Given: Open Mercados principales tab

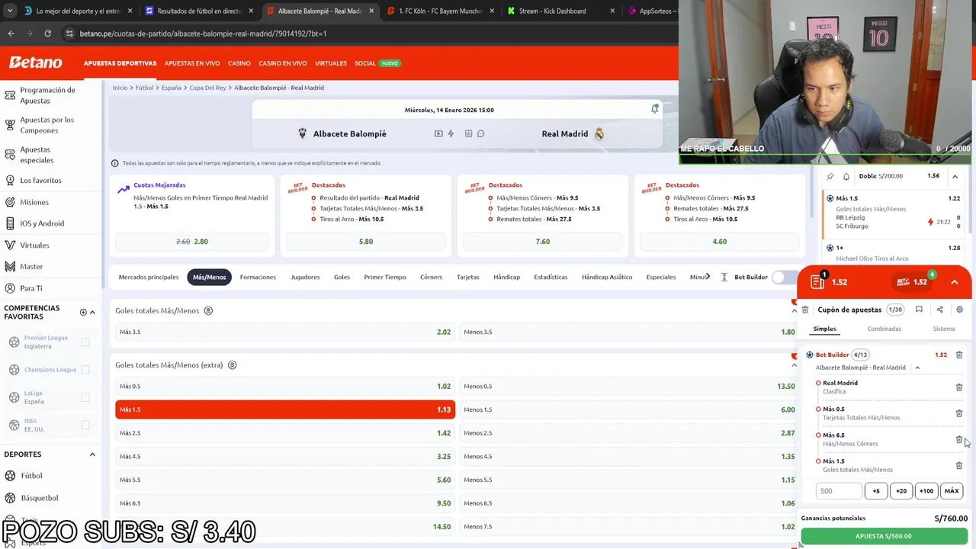Looking at the screenshot, I should (149, 277).
